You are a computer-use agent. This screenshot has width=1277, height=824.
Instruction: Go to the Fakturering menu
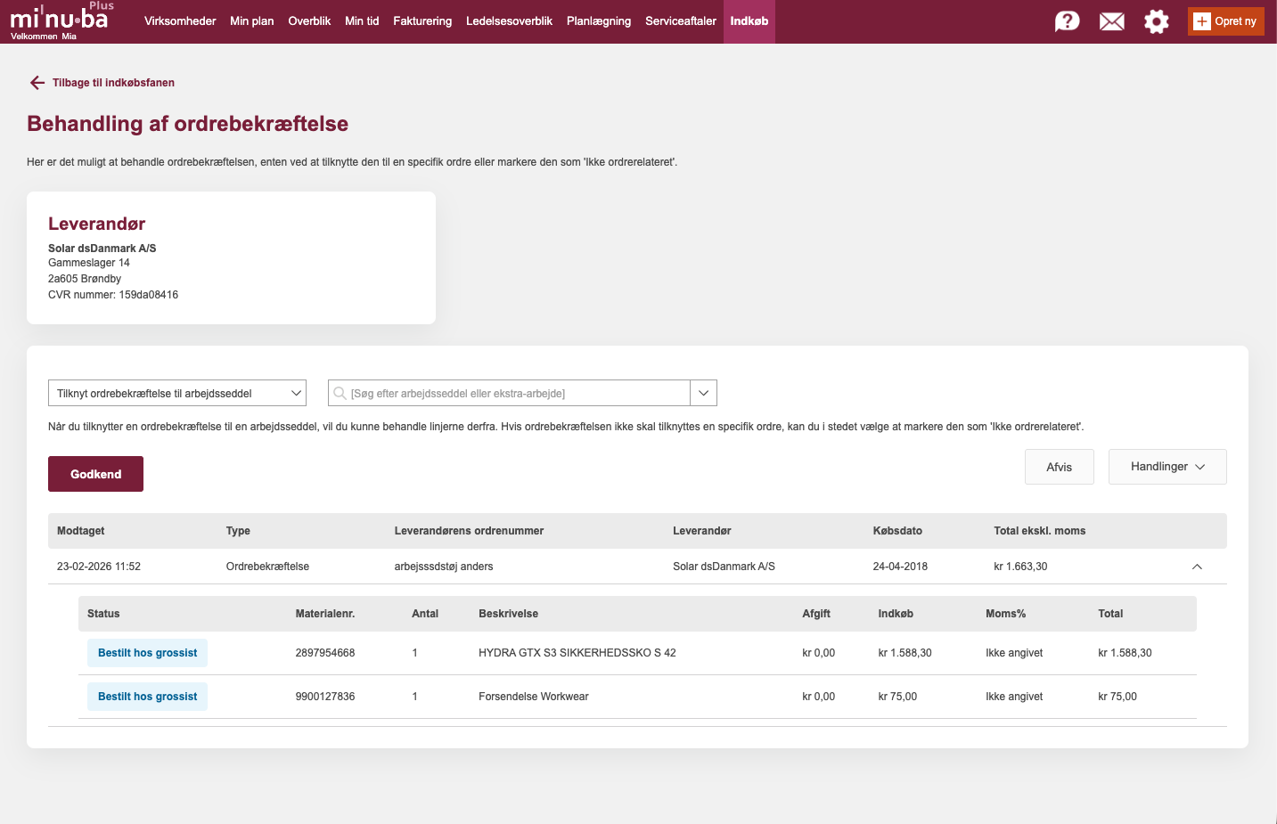pos(422,21)
